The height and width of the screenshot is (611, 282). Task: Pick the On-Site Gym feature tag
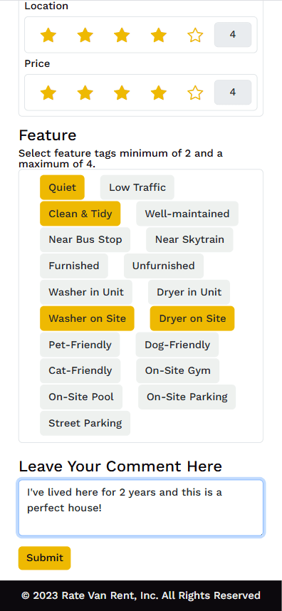point(177,370)
